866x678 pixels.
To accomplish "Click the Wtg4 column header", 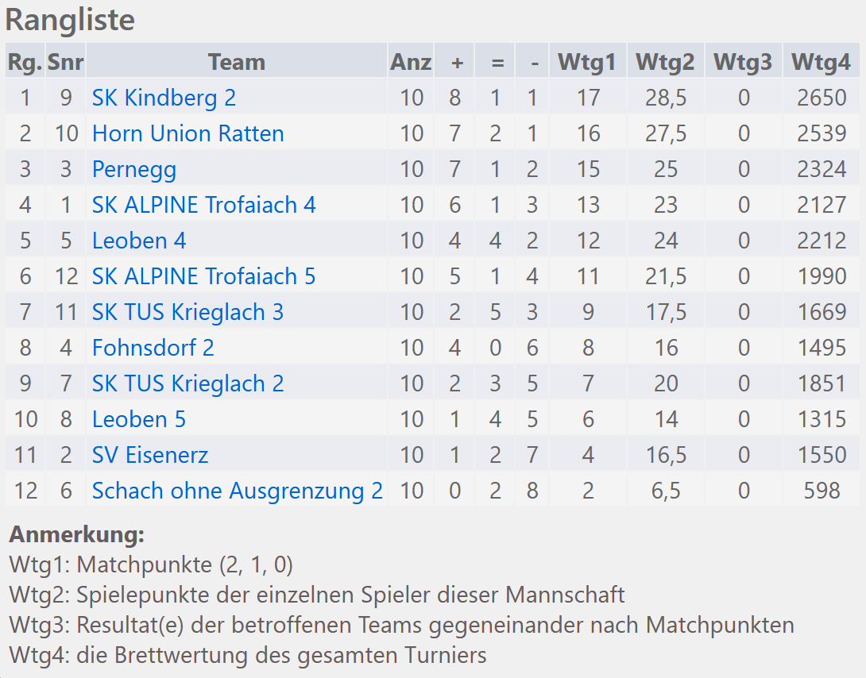I will coord(821,62).
